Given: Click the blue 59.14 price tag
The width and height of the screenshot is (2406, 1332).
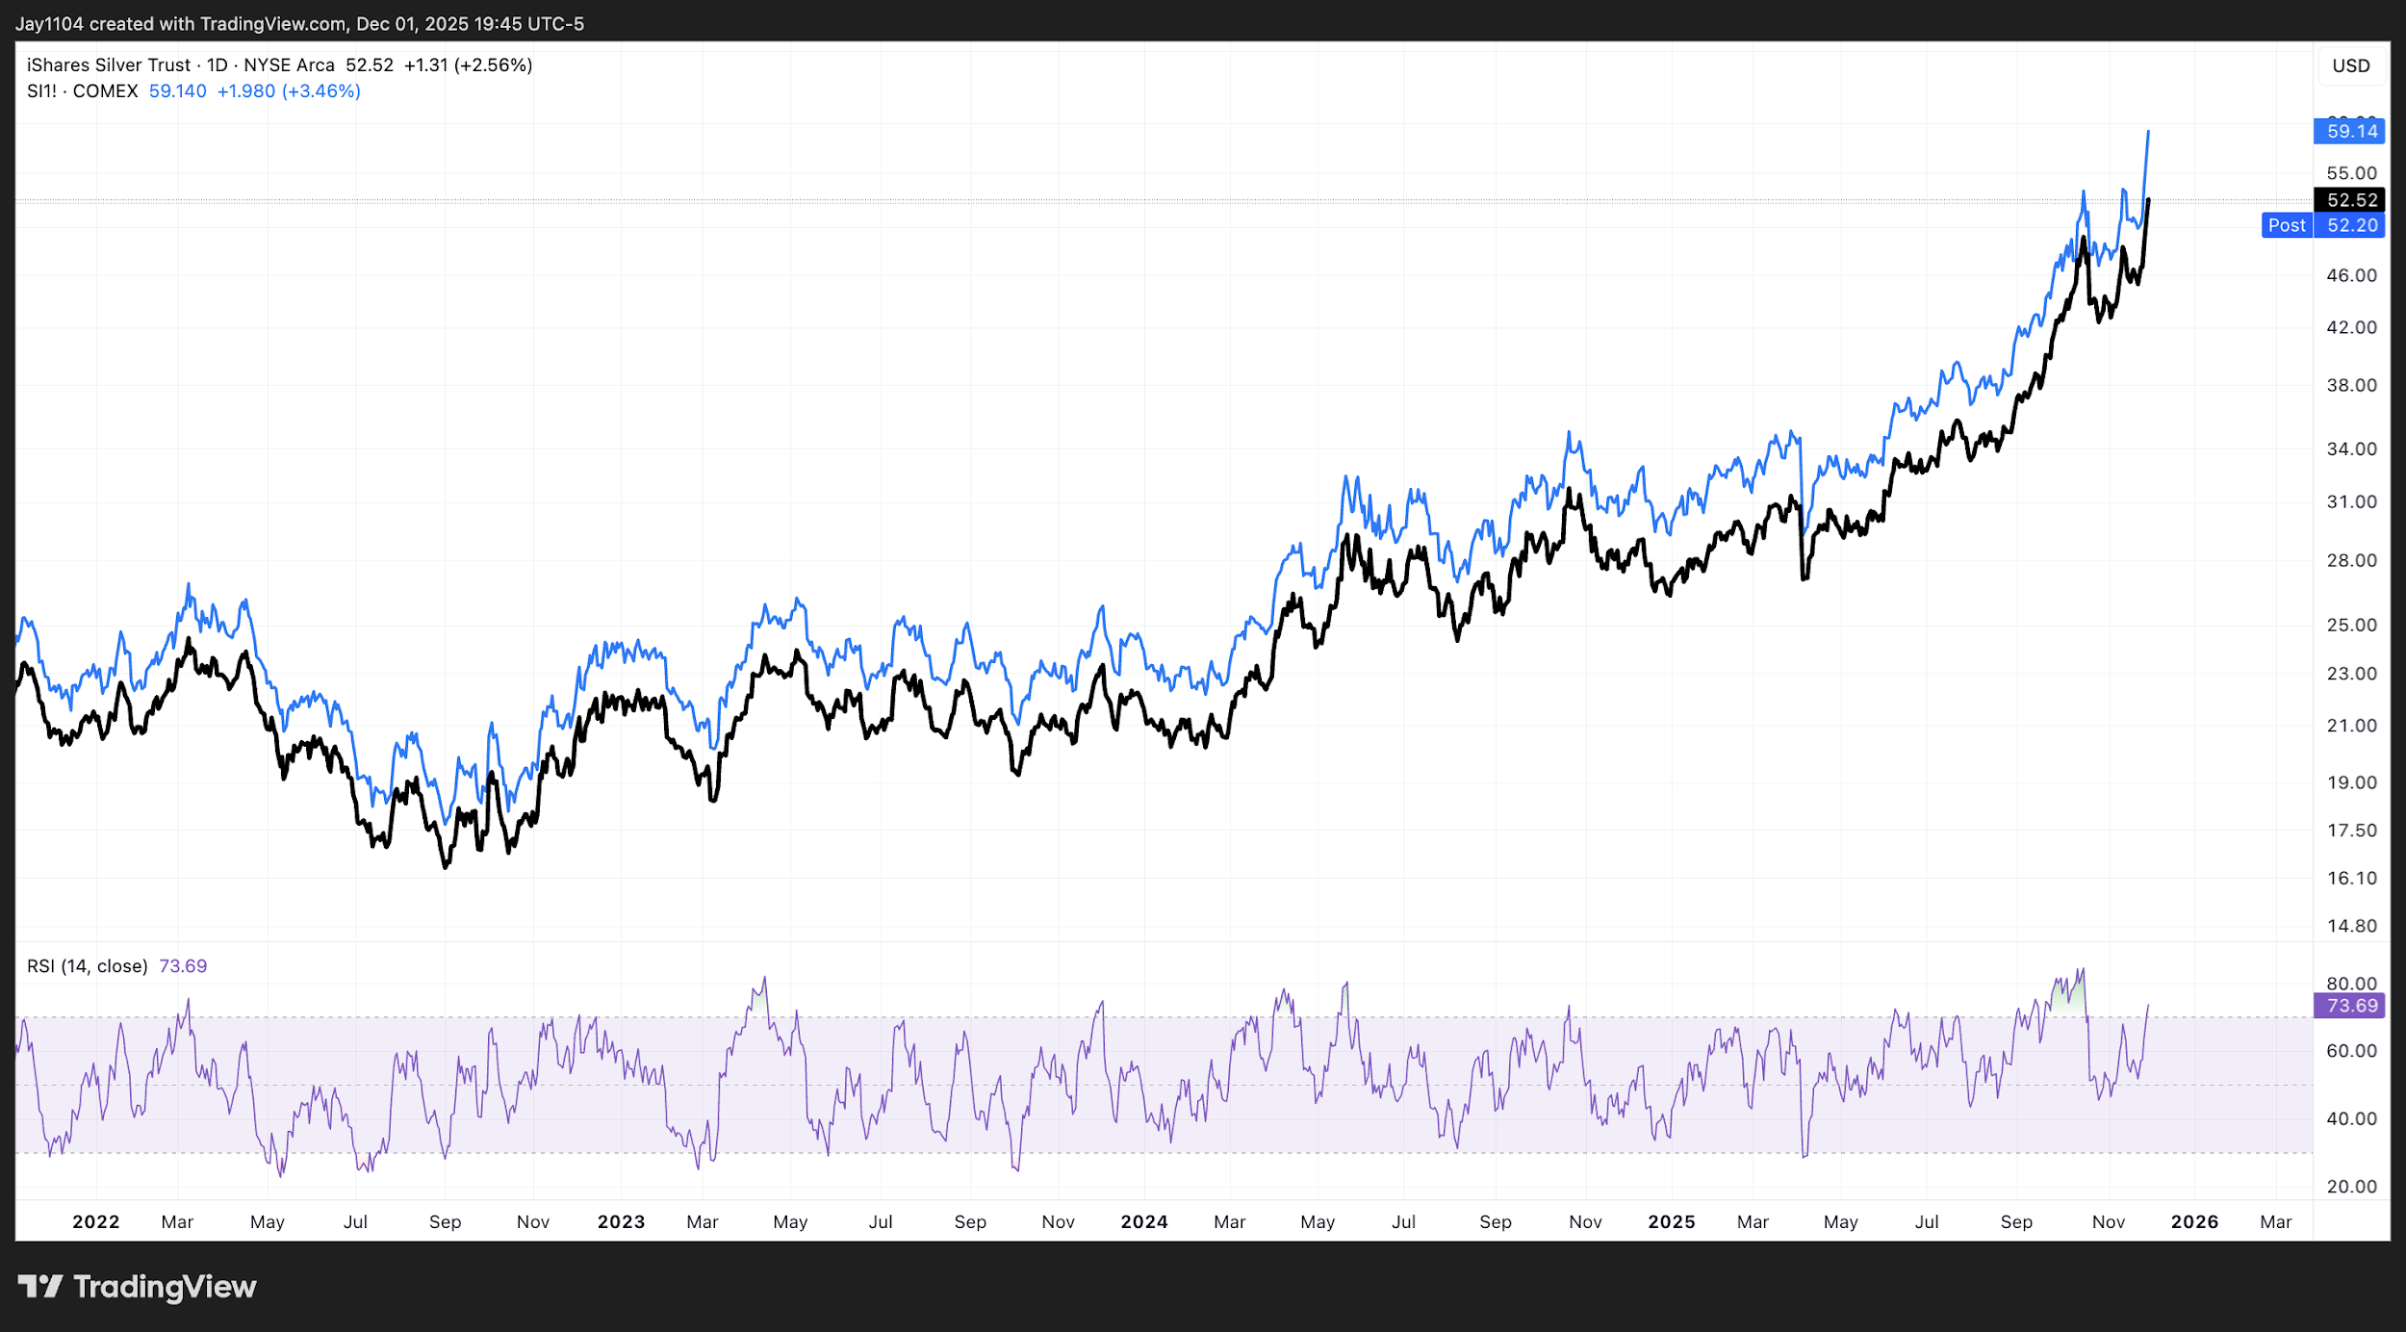Looking at the screenshot, I should 2349,131.
